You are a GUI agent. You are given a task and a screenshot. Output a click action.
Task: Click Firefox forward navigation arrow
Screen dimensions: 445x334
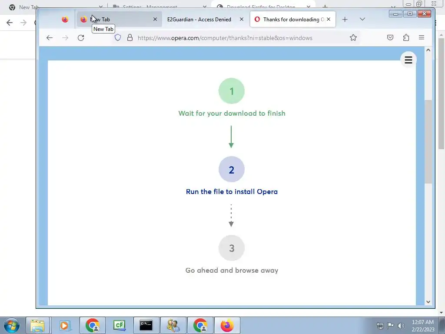click(65, 38)
